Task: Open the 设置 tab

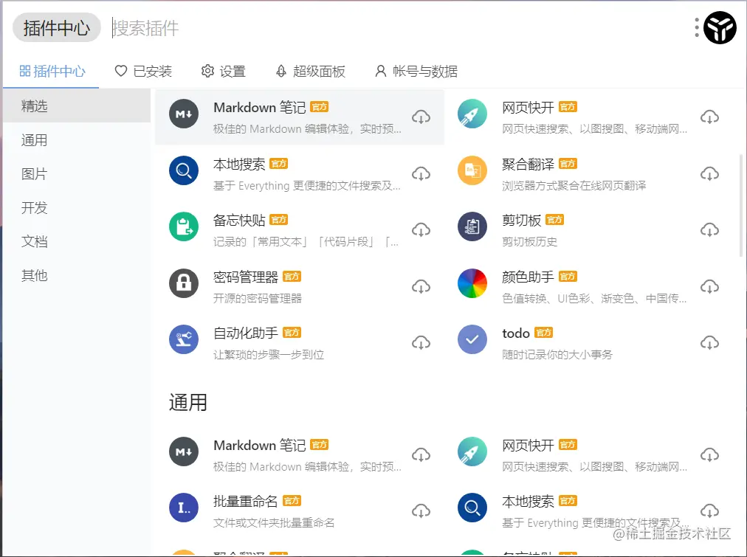Action: tap(223, 72)
